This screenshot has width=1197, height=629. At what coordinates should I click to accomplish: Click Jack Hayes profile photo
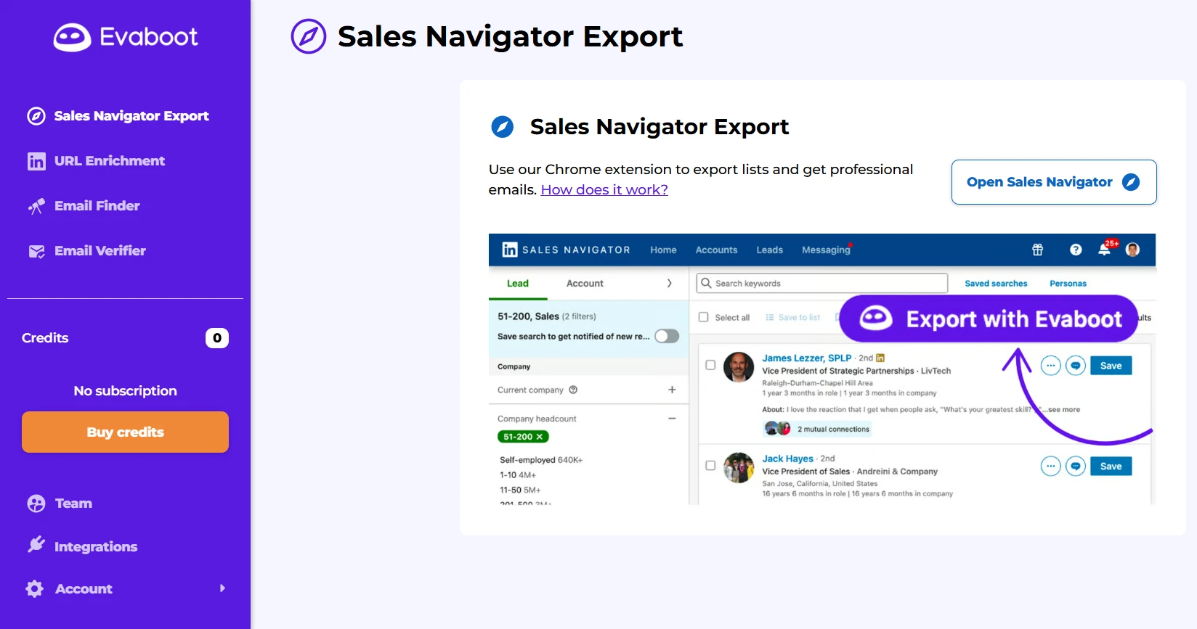(x=739, y=468)
